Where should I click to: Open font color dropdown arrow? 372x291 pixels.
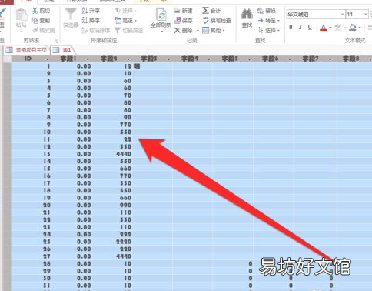click(330, 28)
